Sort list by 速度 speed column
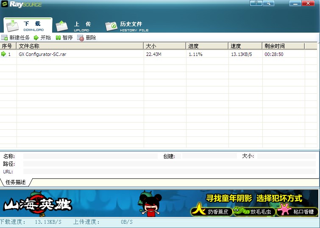320x228 pixels. pyautogui.click(x=245, y=46)
